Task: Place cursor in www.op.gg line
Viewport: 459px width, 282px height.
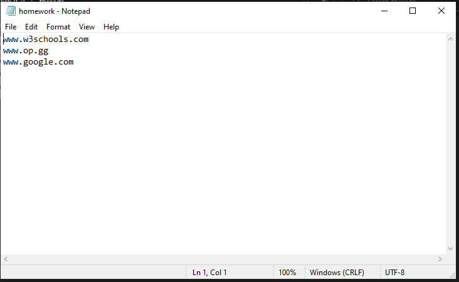Action: (x=26, y=51)
